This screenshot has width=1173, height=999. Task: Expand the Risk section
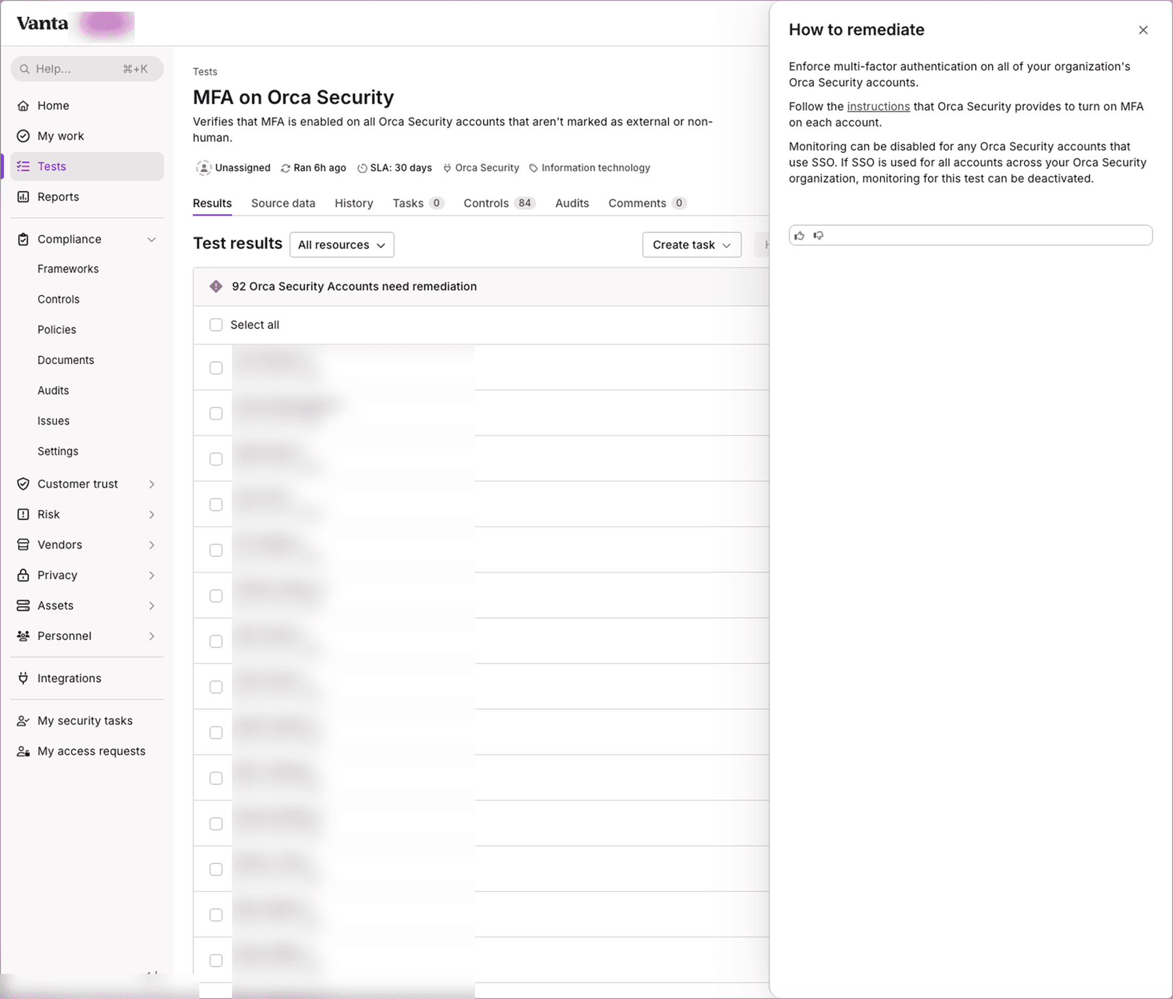[x=151, y=514]
